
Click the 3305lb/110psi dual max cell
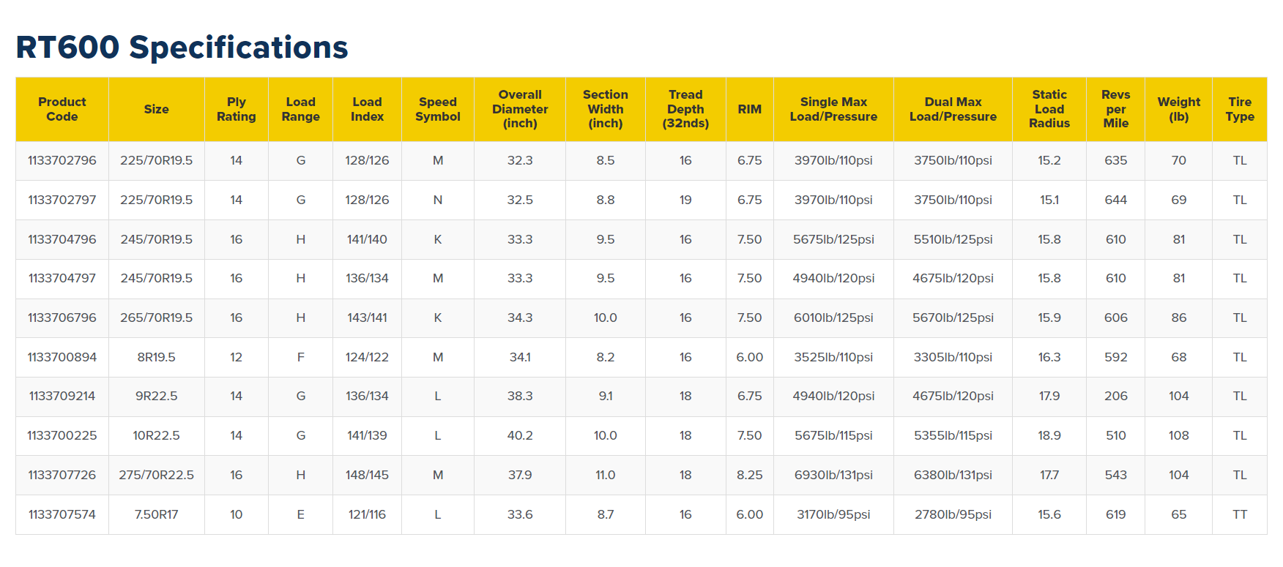[953, 357]
